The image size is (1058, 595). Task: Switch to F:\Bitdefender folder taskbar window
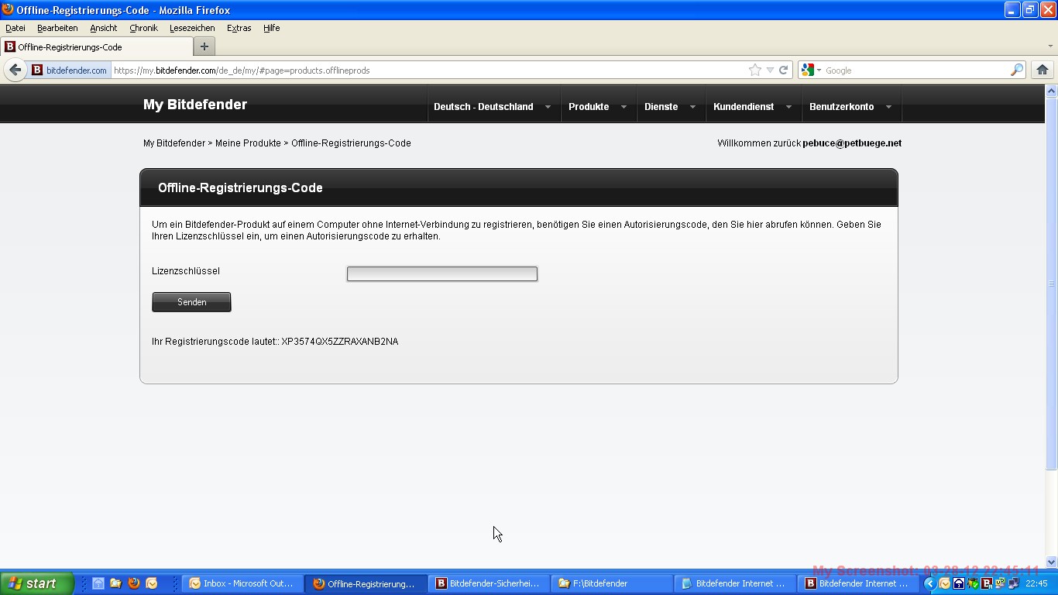tap(611, 583)
